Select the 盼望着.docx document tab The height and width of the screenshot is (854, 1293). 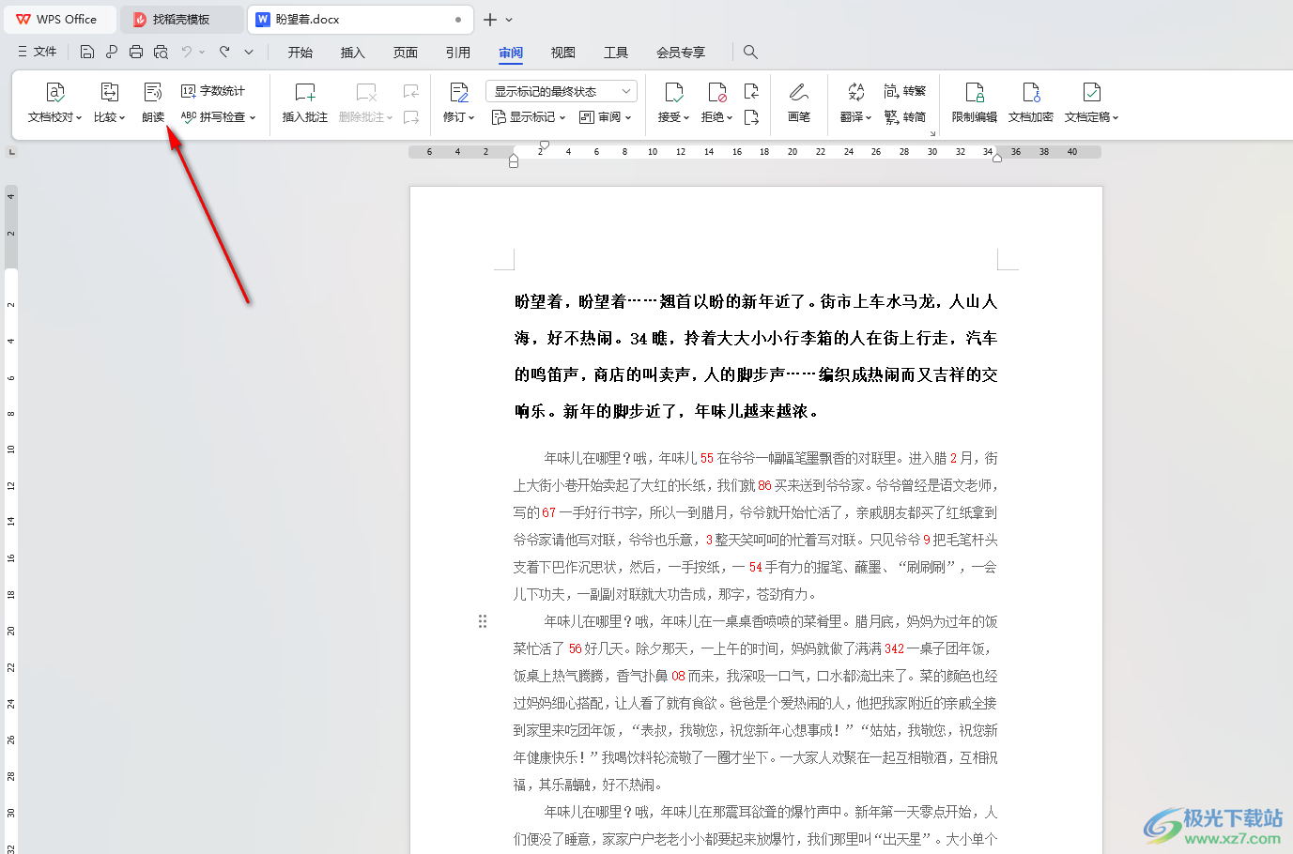360,19
